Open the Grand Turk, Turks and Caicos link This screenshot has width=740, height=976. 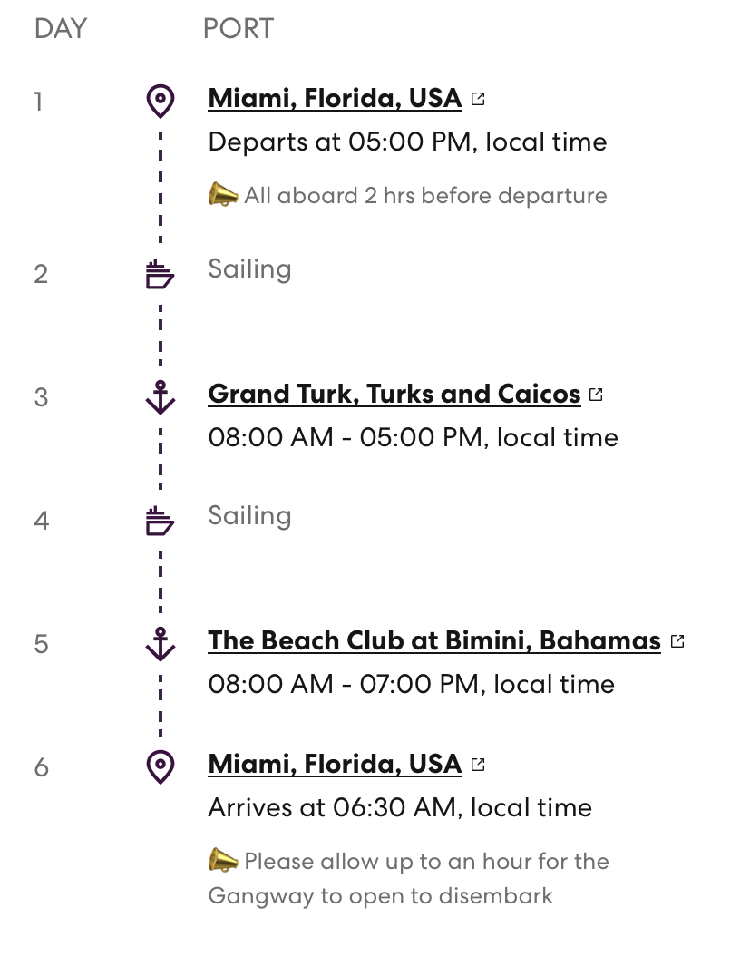click(394, 394)
